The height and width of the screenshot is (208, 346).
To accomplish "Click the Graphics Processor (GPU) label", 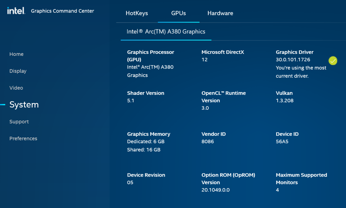I will coord(151,56).
